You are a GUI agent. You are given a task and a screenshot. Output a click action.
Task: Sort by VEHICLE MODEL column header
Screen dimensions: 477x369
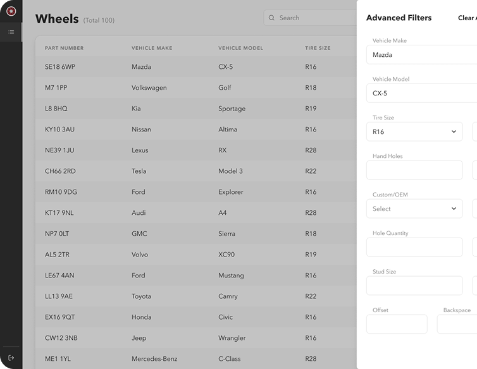[240, 48]
